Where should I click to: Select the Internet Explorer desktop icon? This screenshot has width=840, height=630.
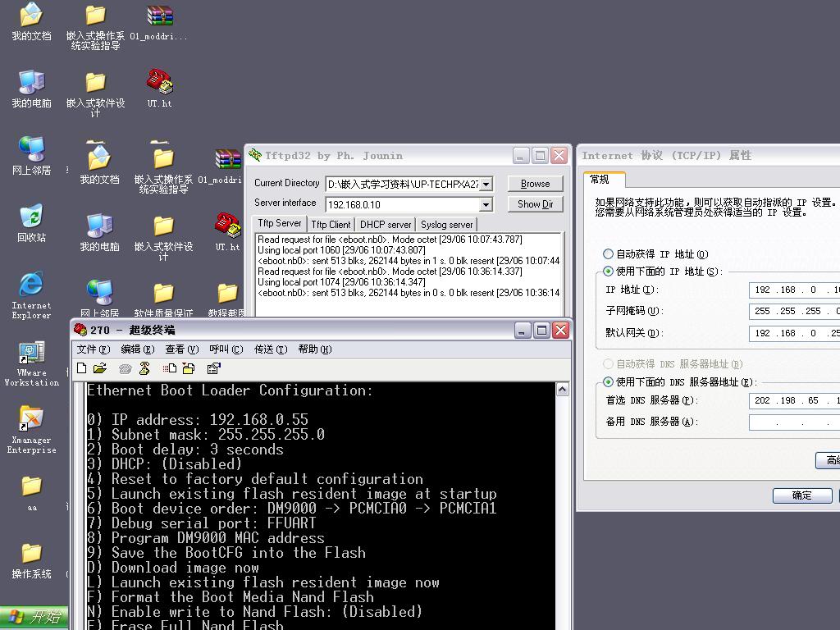[31, 295]
